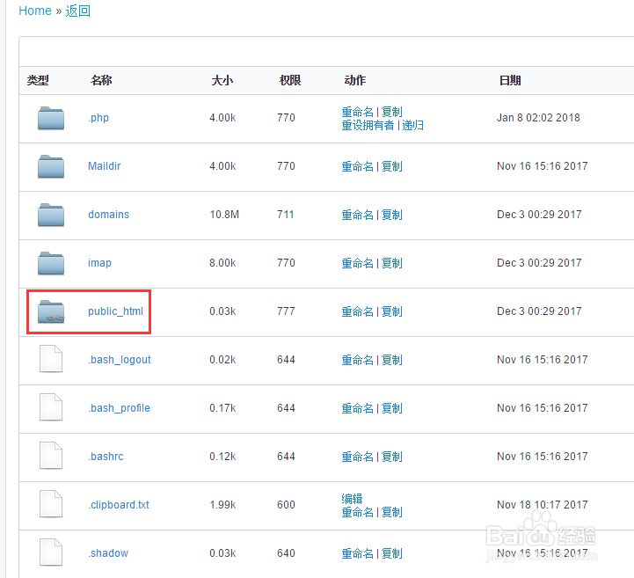
Task: Click 重设拥有者 for the .php folder
Action: pos(368,126)
